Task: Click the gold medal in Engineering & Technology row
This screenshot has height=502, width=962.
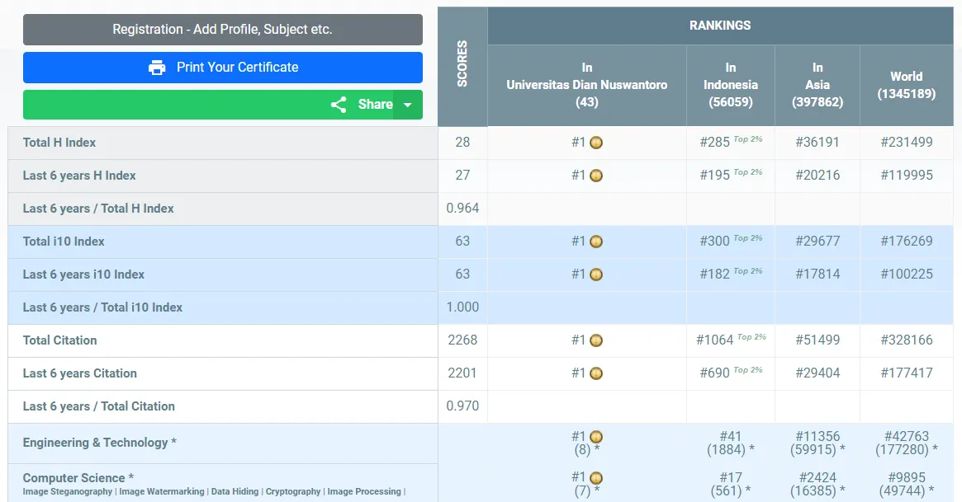Action: (x=596, y=437)
